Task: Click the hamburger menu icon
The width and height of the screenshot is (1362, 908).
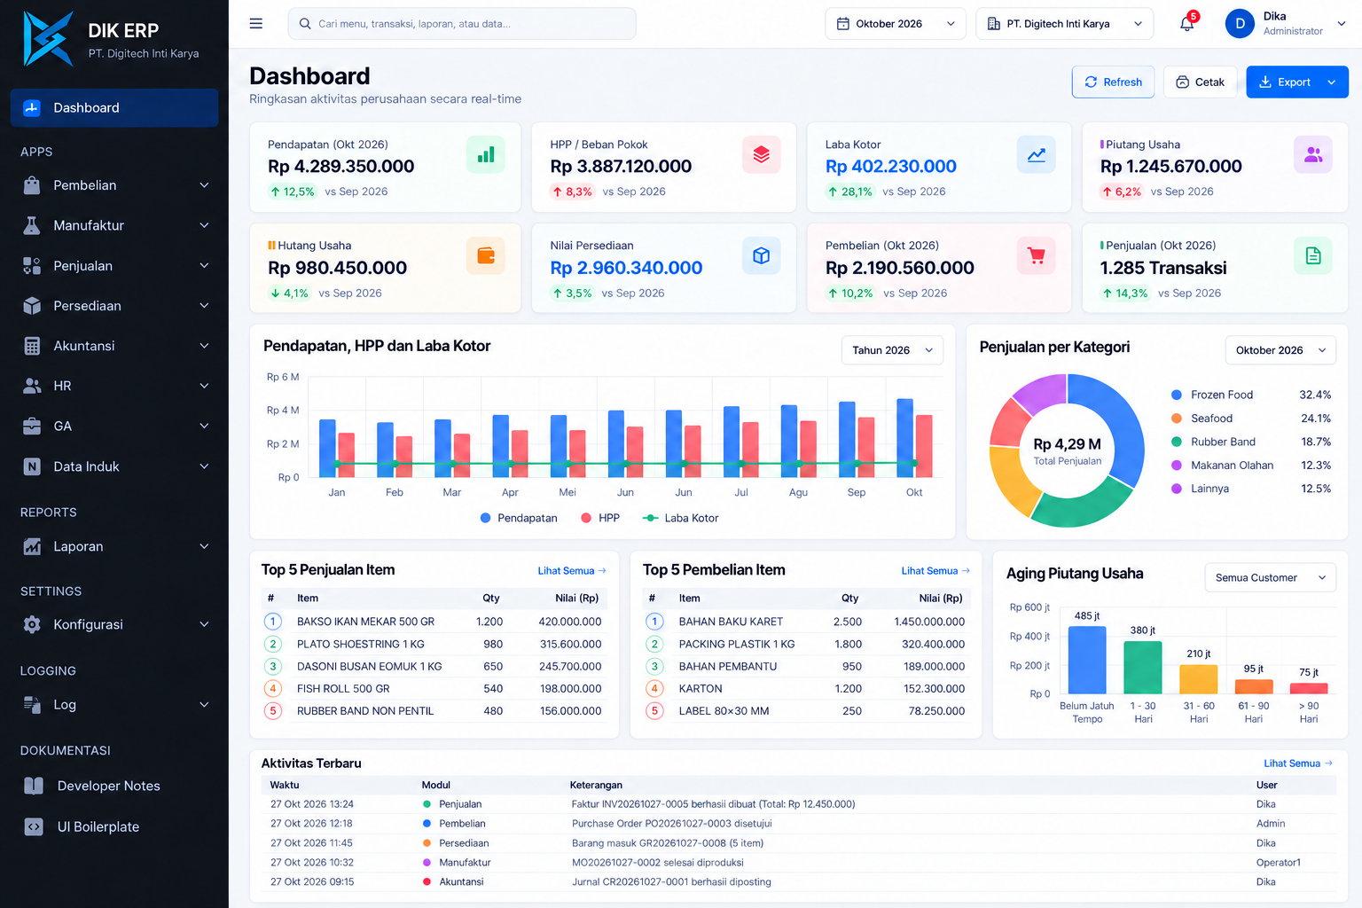Action: (256, 24)
